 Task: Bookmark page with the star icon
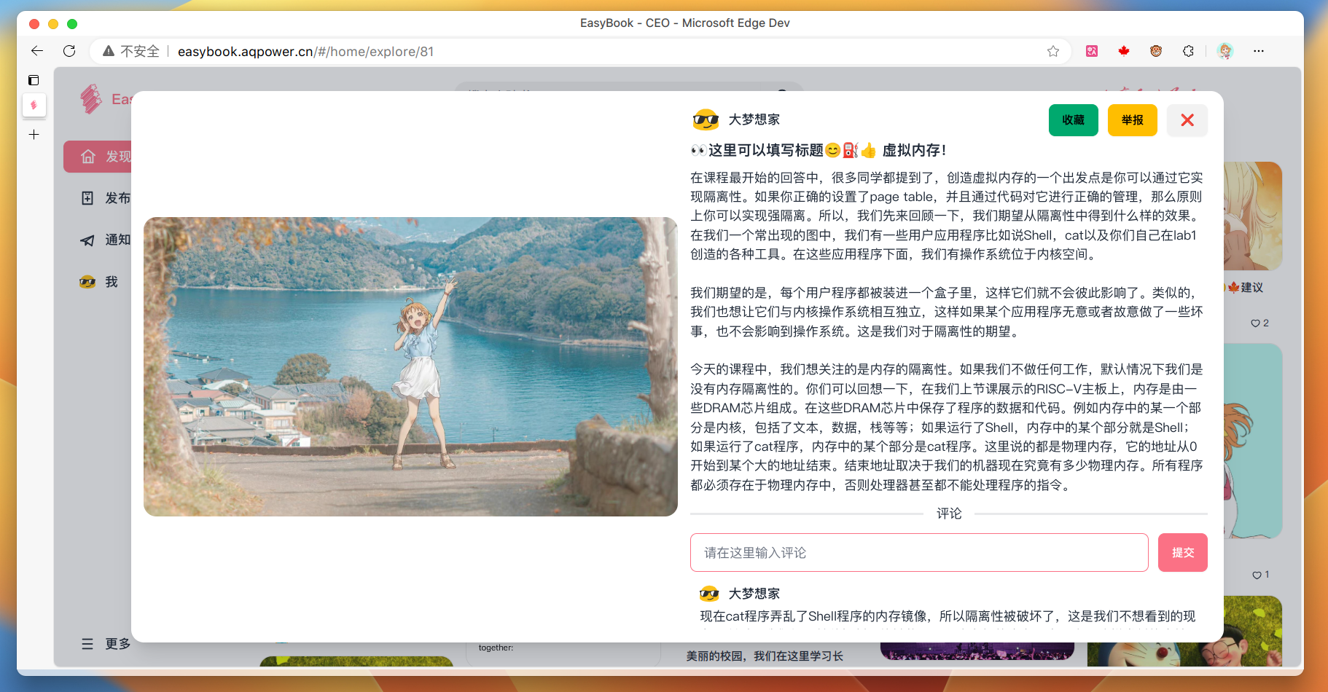(1053, 51)
